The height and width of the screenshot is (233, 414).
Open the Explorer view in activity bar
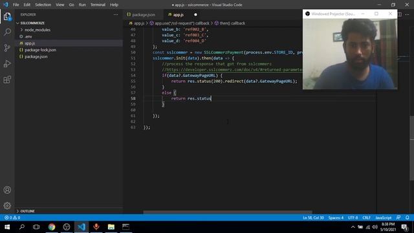tap(7, 17)
